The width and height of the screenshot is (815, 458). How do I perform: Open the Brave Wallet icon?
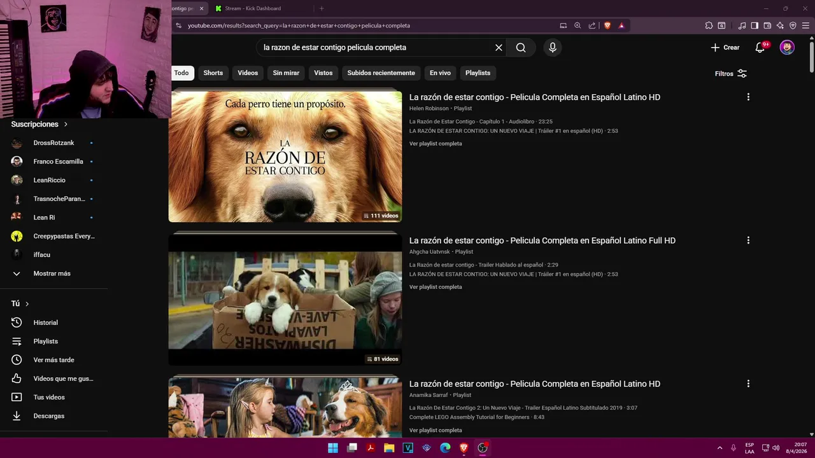pos(767,25)
